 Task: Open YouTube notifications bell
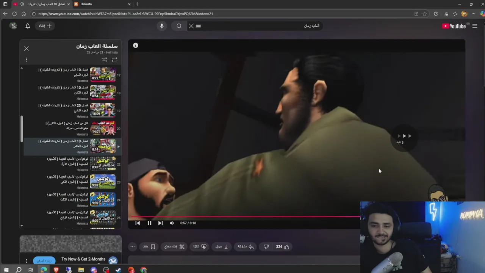(28, 26)
